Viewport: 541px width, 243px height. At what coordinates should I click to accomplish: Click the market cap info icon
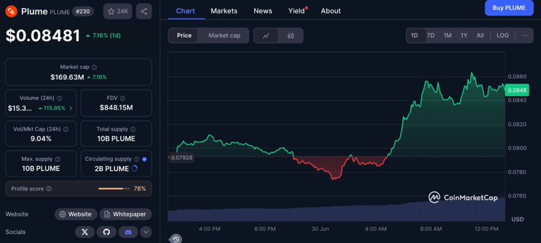(x=94, y=68)
